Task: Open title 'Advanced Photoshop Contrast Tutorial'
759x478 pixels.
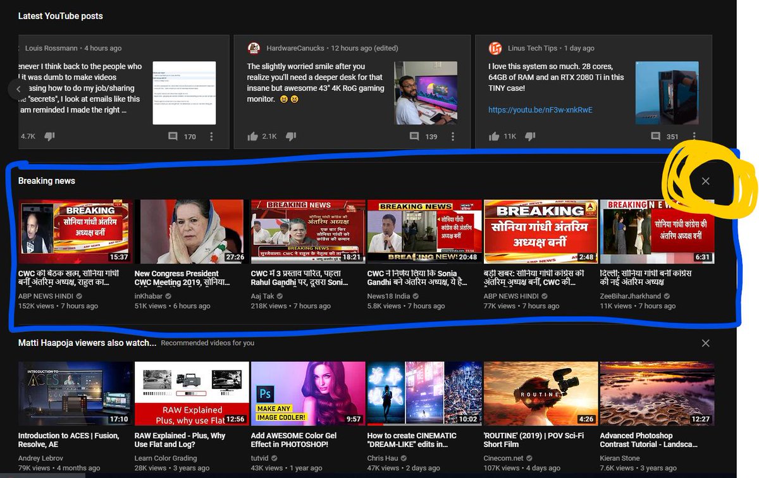Action: point(649,440)
